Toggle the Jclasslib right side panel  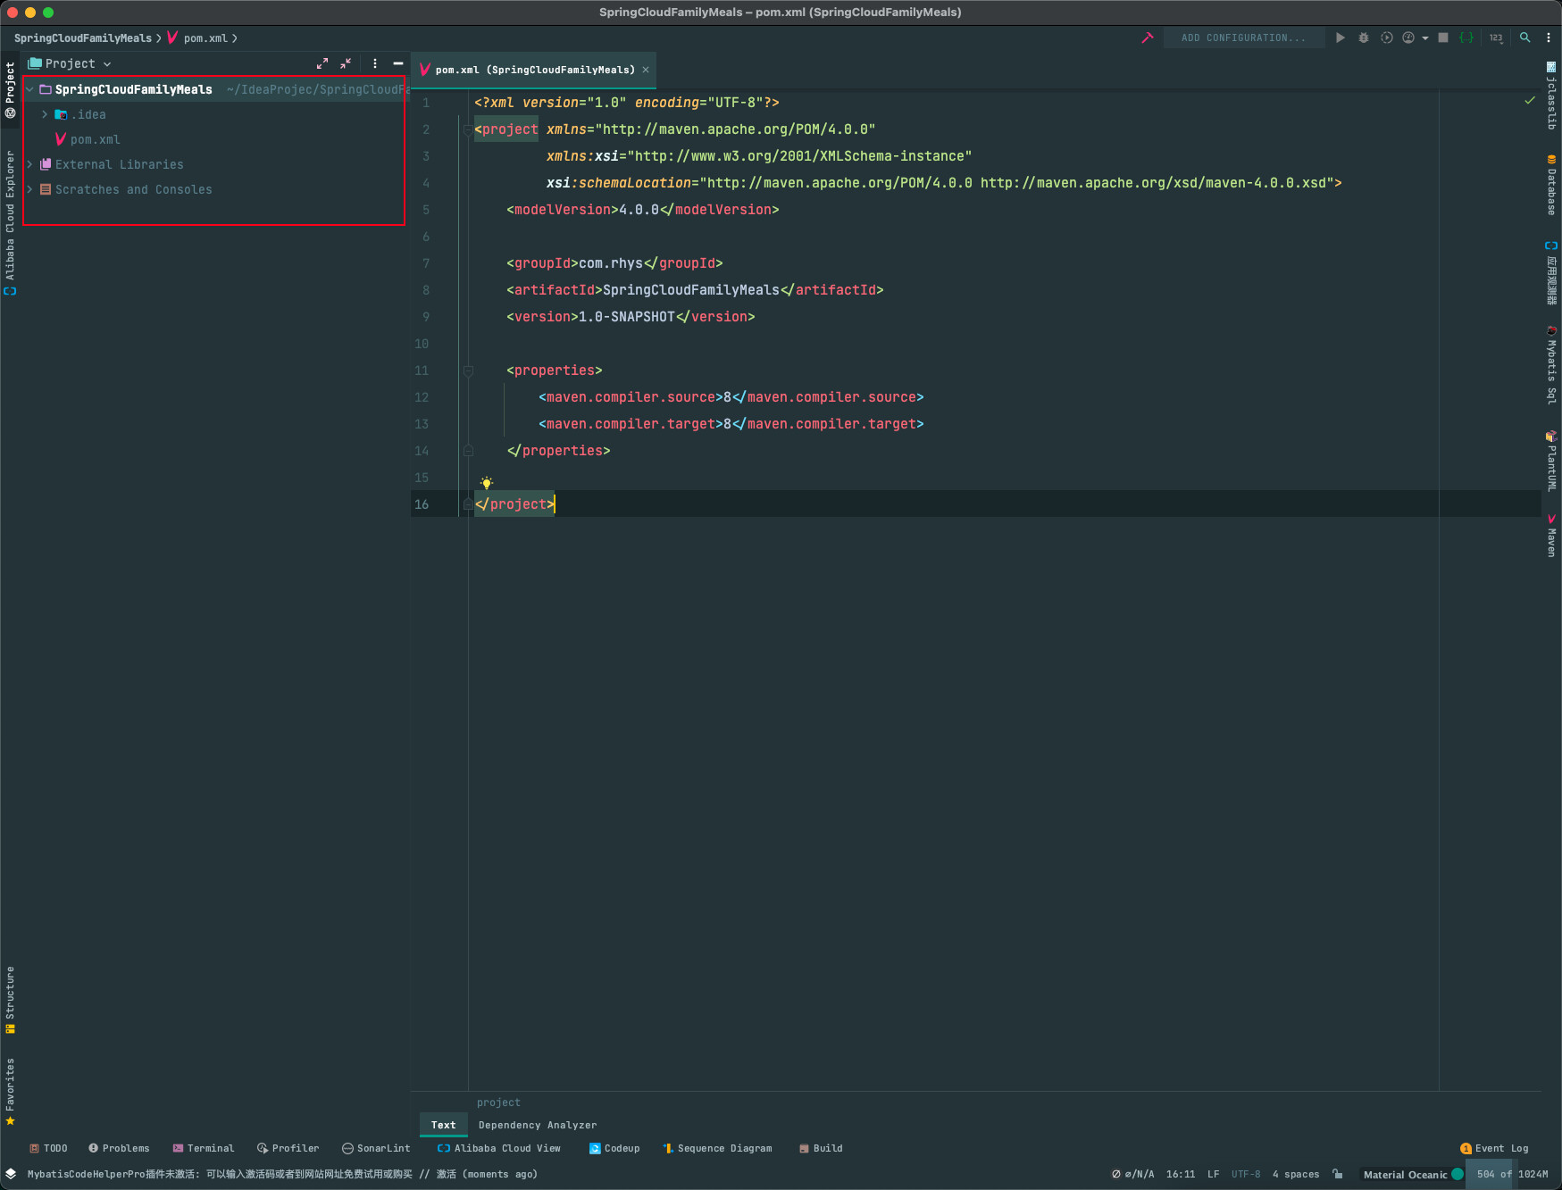click(x=1551, y=96)
